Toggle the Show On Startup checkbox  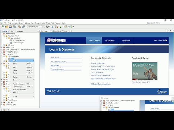pyautogui.click(x=166, y=40)
